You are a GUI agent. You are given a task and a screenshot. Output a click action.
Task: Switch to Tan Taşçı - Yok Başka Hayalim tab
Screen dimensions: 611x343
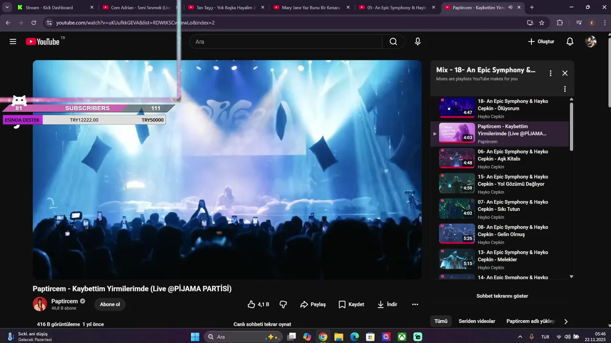point(226,8)
